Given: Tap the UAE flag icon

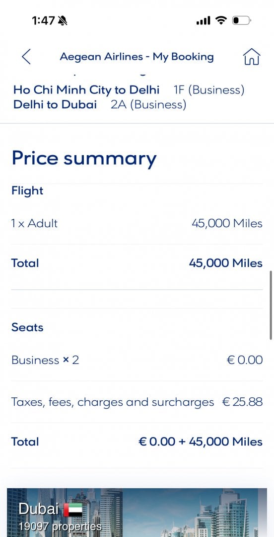Looking at the screenshot, I should (73, 510).
